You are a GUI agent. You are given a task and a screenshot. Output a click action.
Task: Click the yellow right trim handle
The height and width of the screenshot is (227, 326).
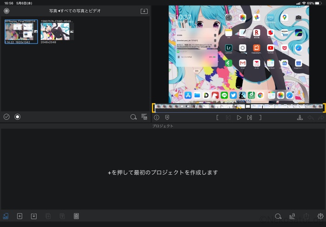click(324, 108)
